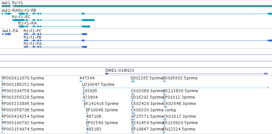The height and width of the screenshot is (134, 272).
Task: Click the CK02648.3prime label
Action: tap(180, 103)
